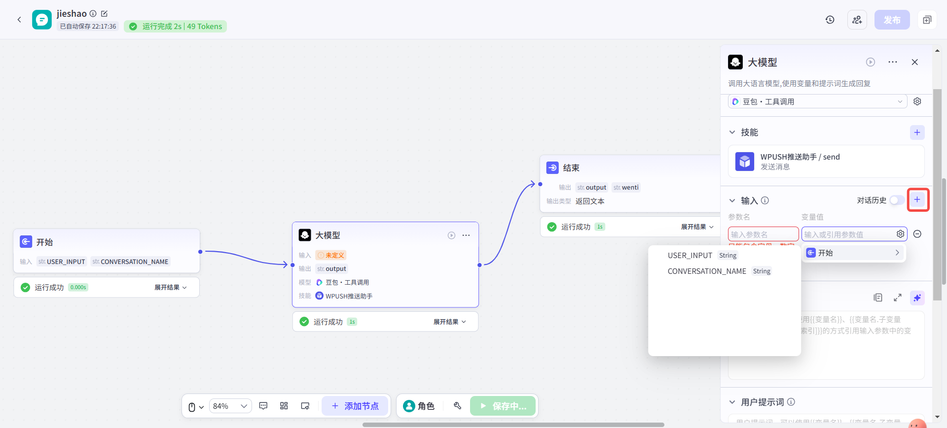The height and width of the screenshot is (428, 947).
Task: Toggle the minimap icon
Action: click(305, 406)
